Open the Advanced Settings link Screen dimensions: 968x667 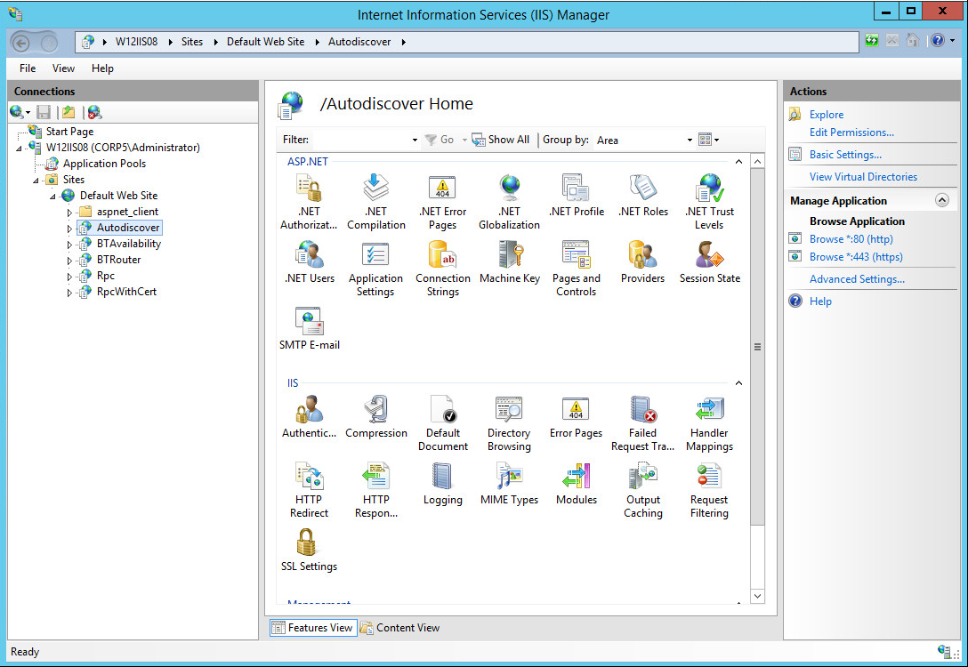[857, 279]
